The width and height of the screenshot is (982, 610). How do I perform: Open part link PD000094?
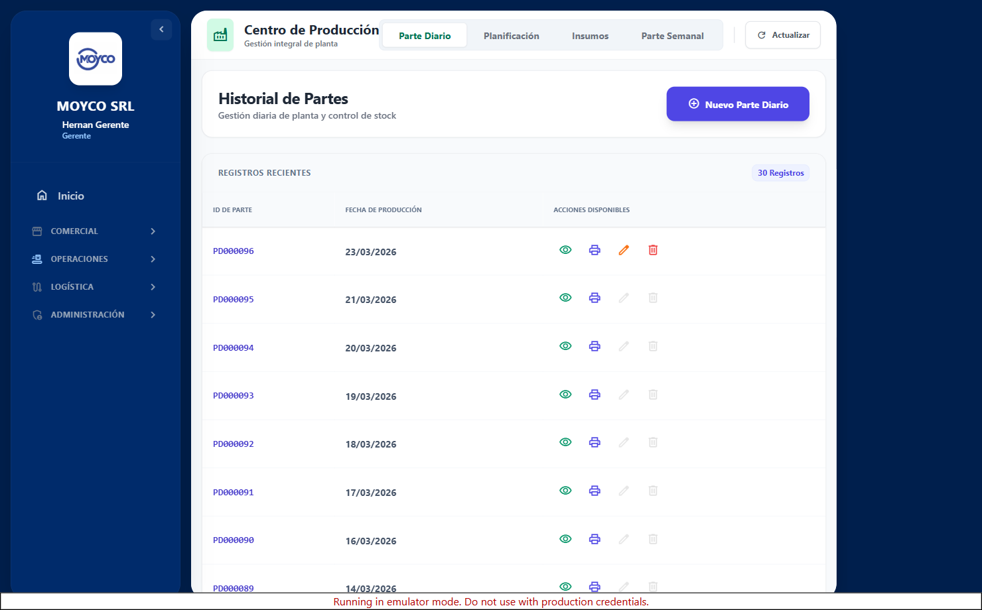(x=234, y=348)
